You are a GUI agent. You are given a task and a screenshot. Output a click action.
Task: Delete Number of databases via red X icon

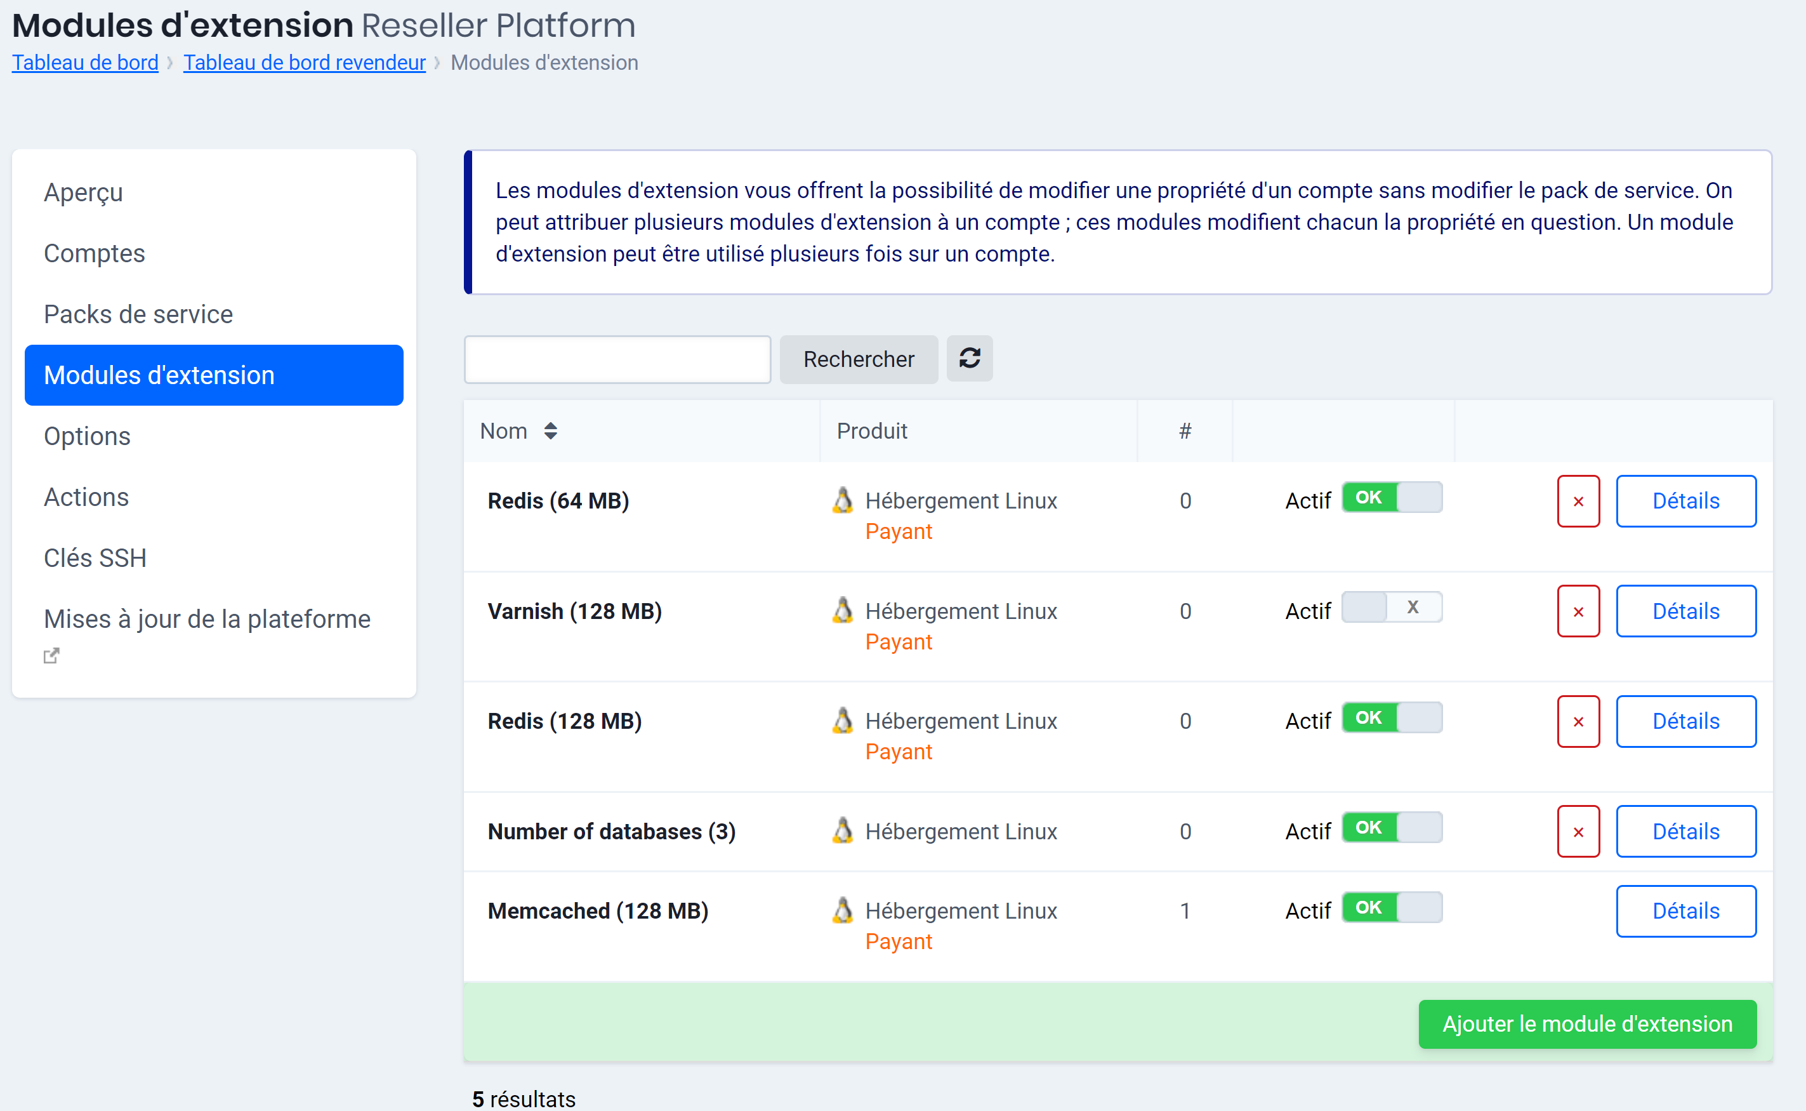[x=1578, y=831]
